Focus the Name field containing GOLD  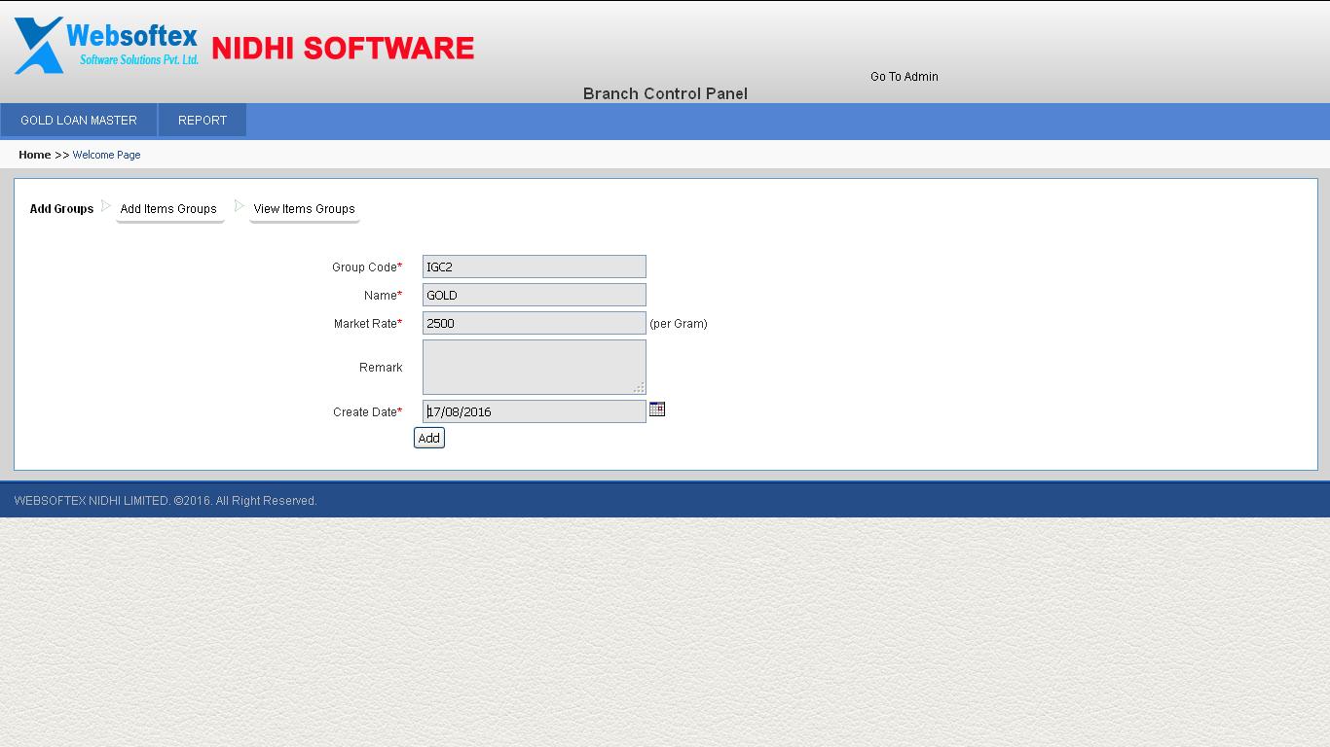[534, 295]
